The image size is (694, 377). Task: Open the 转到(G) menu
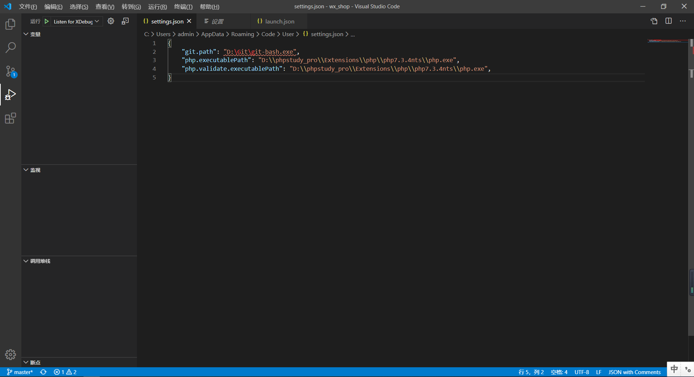pyautogui.click(x=131, y=6)
